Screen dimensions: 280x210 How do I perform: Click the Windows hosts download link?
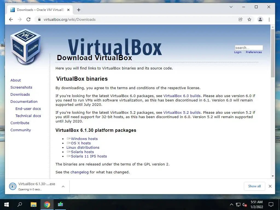click(x=84, y=139)
